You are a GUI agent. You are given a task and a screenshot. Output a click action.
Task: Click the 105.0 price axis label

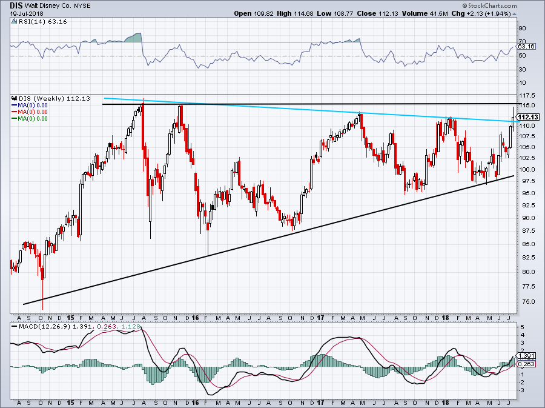[x=526, y=147]
